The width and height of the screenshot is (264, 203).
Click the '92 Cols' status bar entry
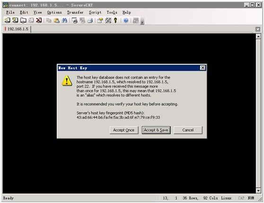[211, 198]
